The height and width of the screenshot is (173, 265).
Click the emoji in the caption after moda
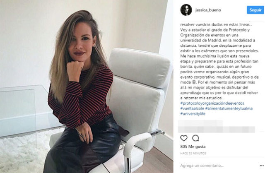click(x=194, y=82)
